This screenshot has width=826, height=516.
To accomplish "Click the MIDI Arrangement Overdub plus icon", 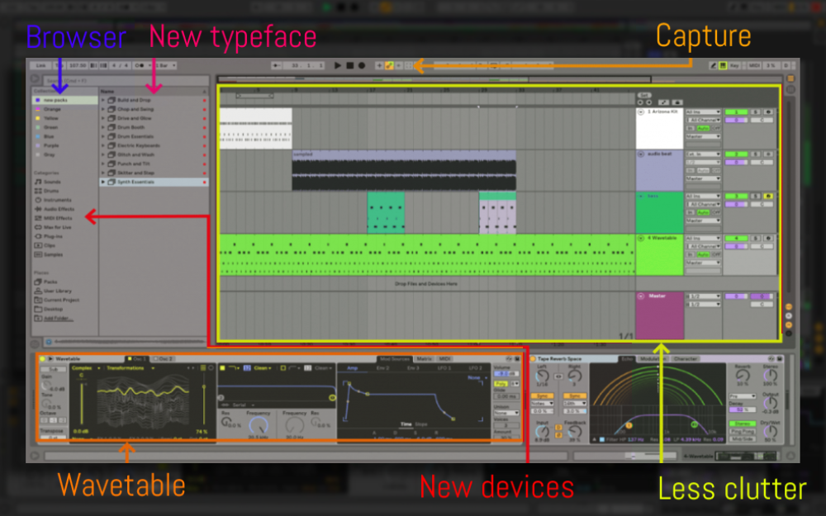I will [x=379, y=66].
